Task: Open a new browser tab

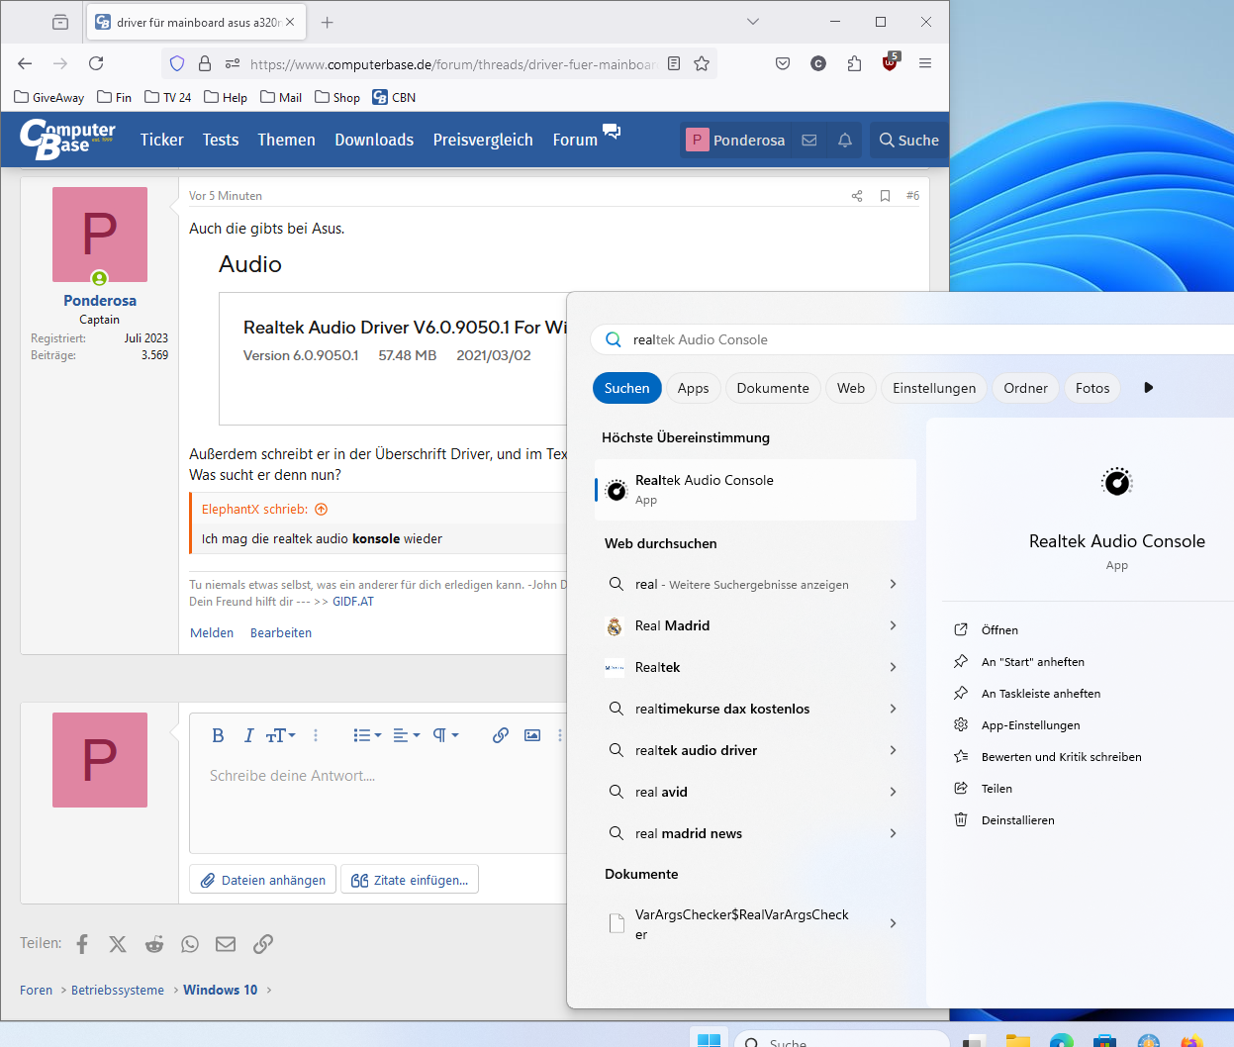Action: [x=328, y=22]
